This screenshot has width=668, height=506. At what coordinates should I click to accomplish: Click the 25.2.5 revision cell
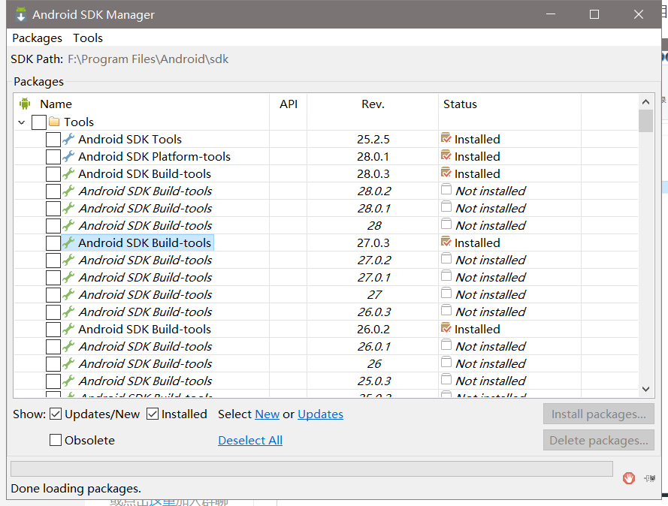[373, 140]
